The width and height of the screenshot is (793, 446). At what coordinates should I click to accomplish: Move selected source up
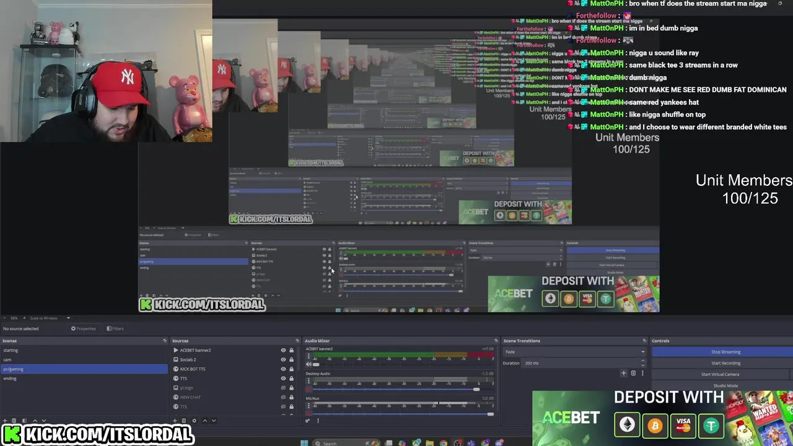pyautogui.click(x=205, y=421)
